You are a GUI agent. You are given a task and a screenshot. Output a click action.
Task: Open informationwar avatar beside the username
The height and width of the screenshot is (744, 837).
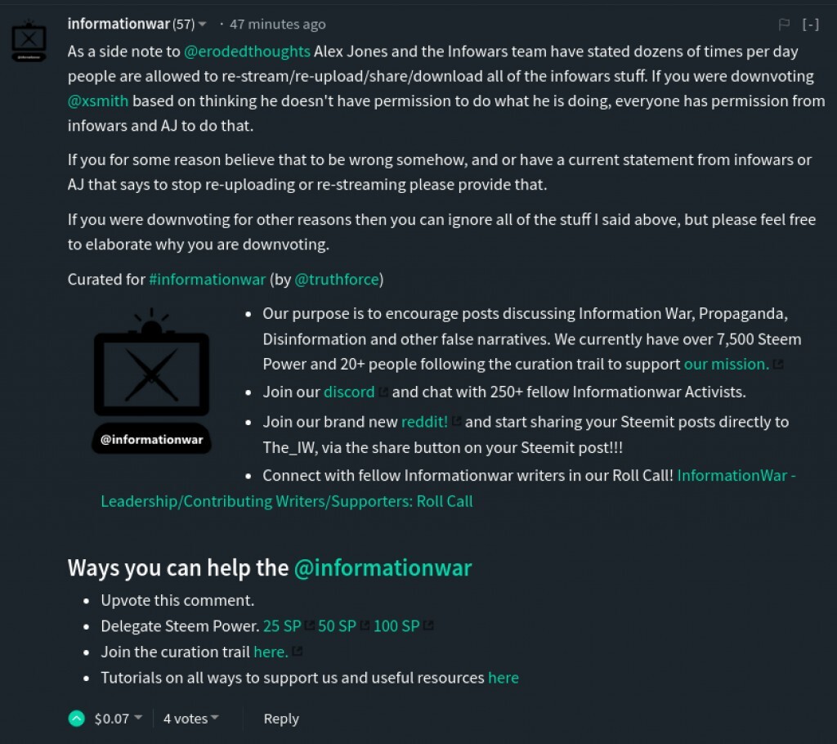click(29, 42)
